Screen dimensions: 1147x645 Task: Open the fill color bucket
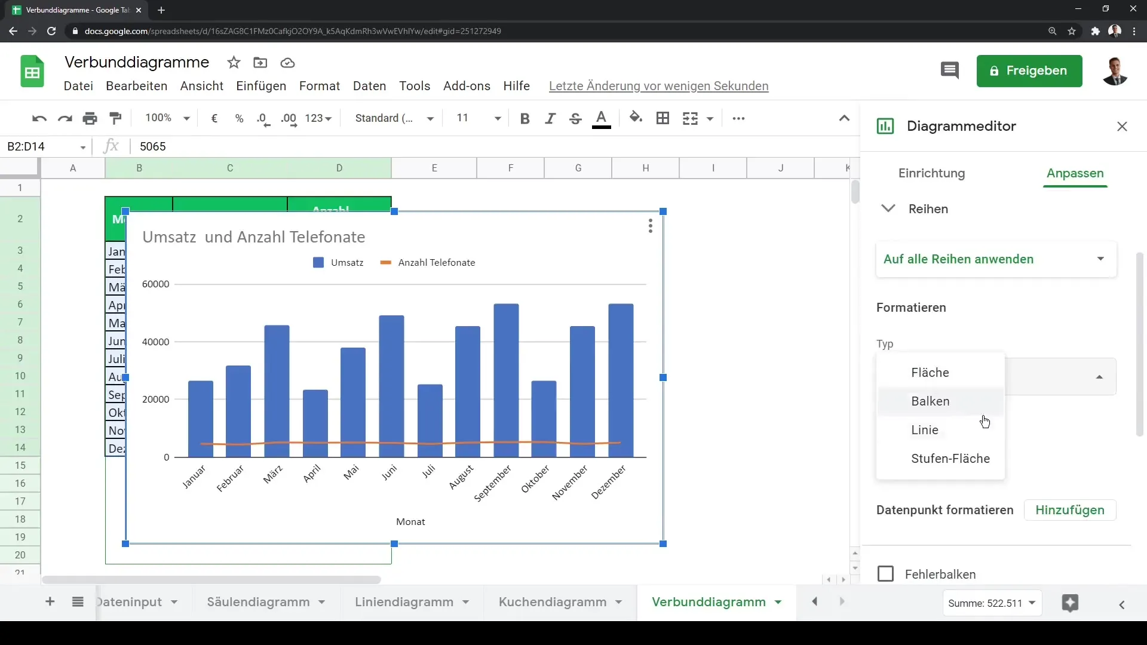tap(636, 118)
